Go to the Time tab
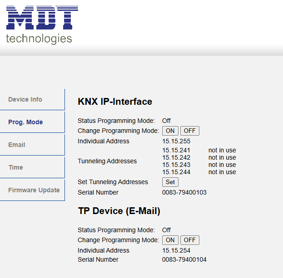The width and height of the screenshot is (283, 278). (16, 167)
